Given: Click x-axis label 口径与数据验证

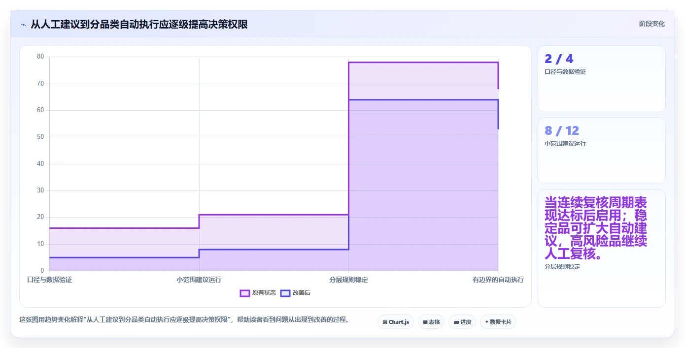Looking at the screenshot, I should (49, 280).
